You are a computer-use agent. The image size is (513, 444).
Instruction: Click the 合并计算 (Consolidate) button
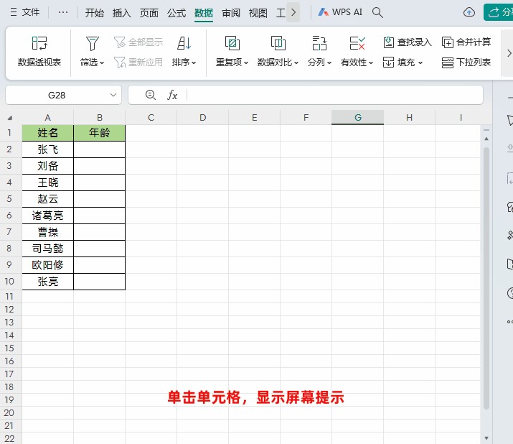(466, 42)
